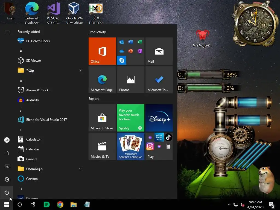280x210 pixels.
Task: Open File Explorer from taskbar
Action: coord(73,205)
